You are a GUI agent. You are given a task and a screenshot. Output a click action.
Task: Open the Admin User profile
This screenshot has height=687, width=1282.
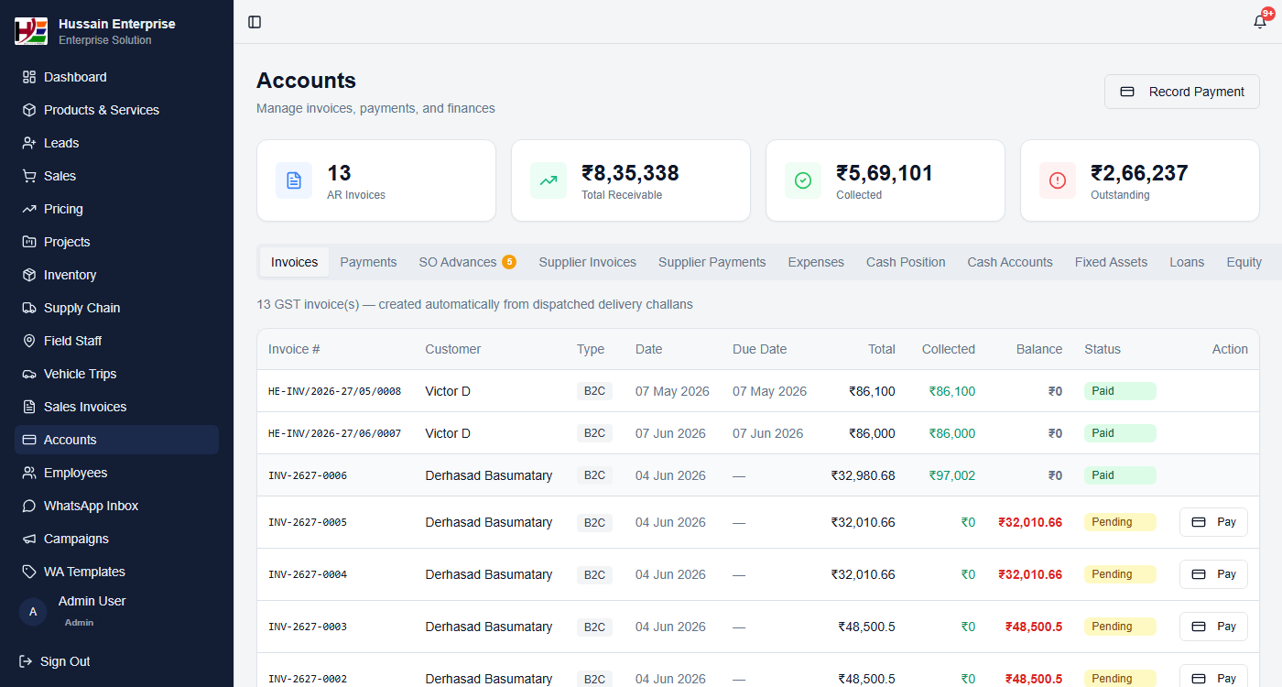[x=73, y=611]
